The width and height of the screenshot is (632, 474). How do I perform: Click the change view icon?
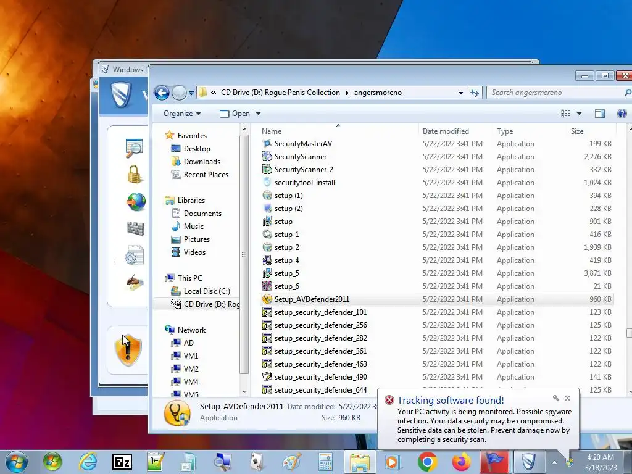(x=566, y=114)
